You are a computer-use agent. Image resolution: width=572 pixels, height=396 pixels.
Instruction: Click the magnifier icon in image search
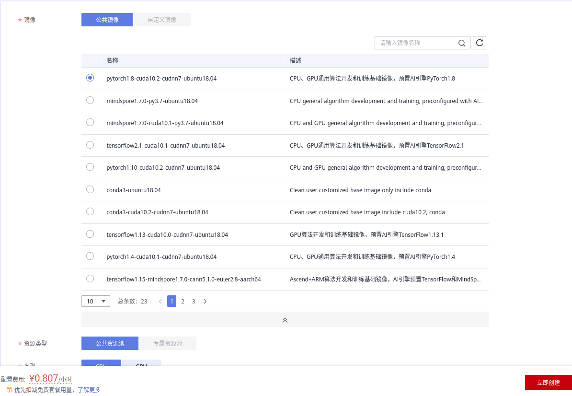pyautogui.click(x=461, y=43)
